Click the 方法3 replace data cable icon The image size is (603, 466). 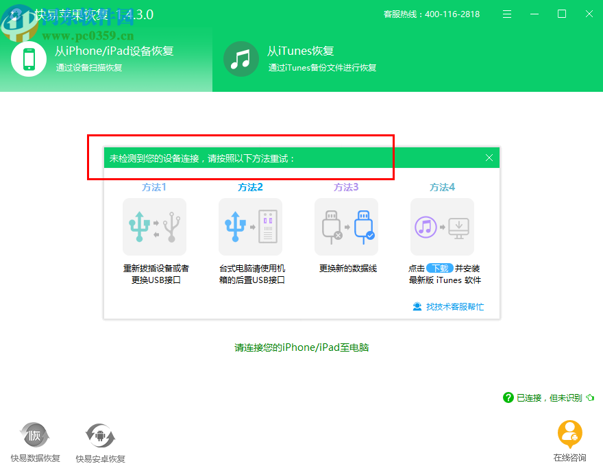(x=346, y=226)
